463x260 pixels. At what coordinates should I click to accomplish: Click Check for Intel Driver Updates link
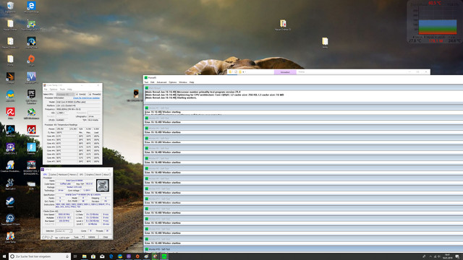[x=87, y=98]
